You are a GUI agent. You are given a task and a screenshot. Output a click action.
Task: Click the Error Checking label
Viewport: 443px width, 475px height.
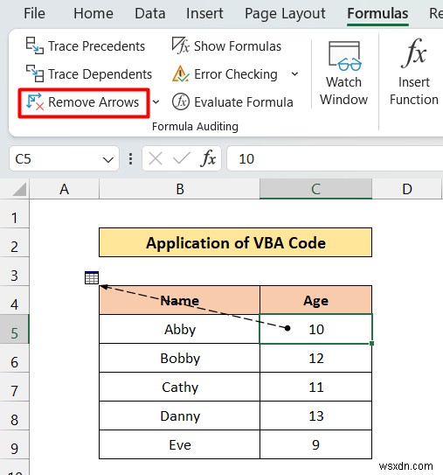tap(236, 74)
